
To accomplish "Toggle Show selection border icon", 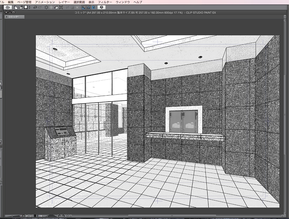I will 77,8.
